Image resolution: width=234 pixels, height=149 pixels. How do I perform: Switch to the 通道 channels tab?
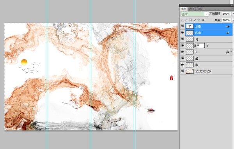(192, 9)
